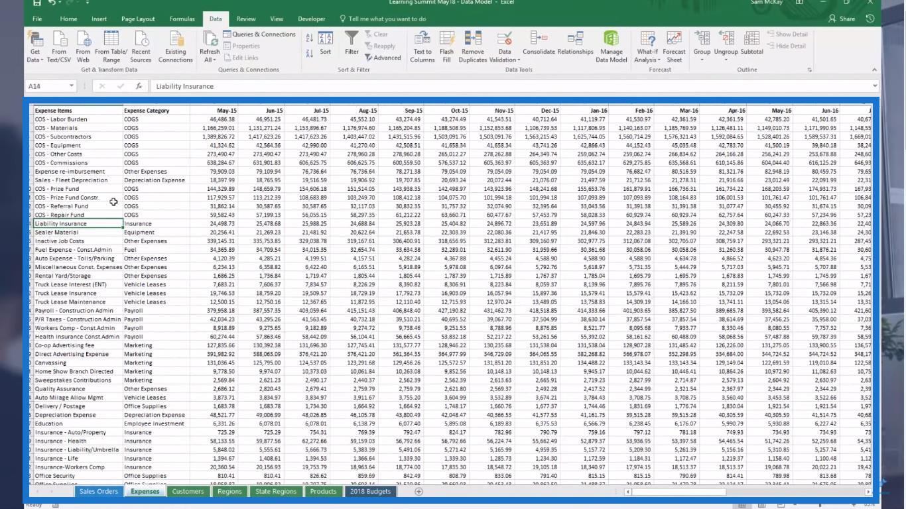
Task: Ungroup selected rows or columns
Action: tap(726, 42)
